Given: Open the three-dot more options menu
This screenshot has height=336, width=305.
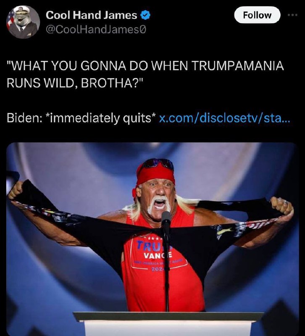Looking at the screenshot, I should (x=292, y=15).
